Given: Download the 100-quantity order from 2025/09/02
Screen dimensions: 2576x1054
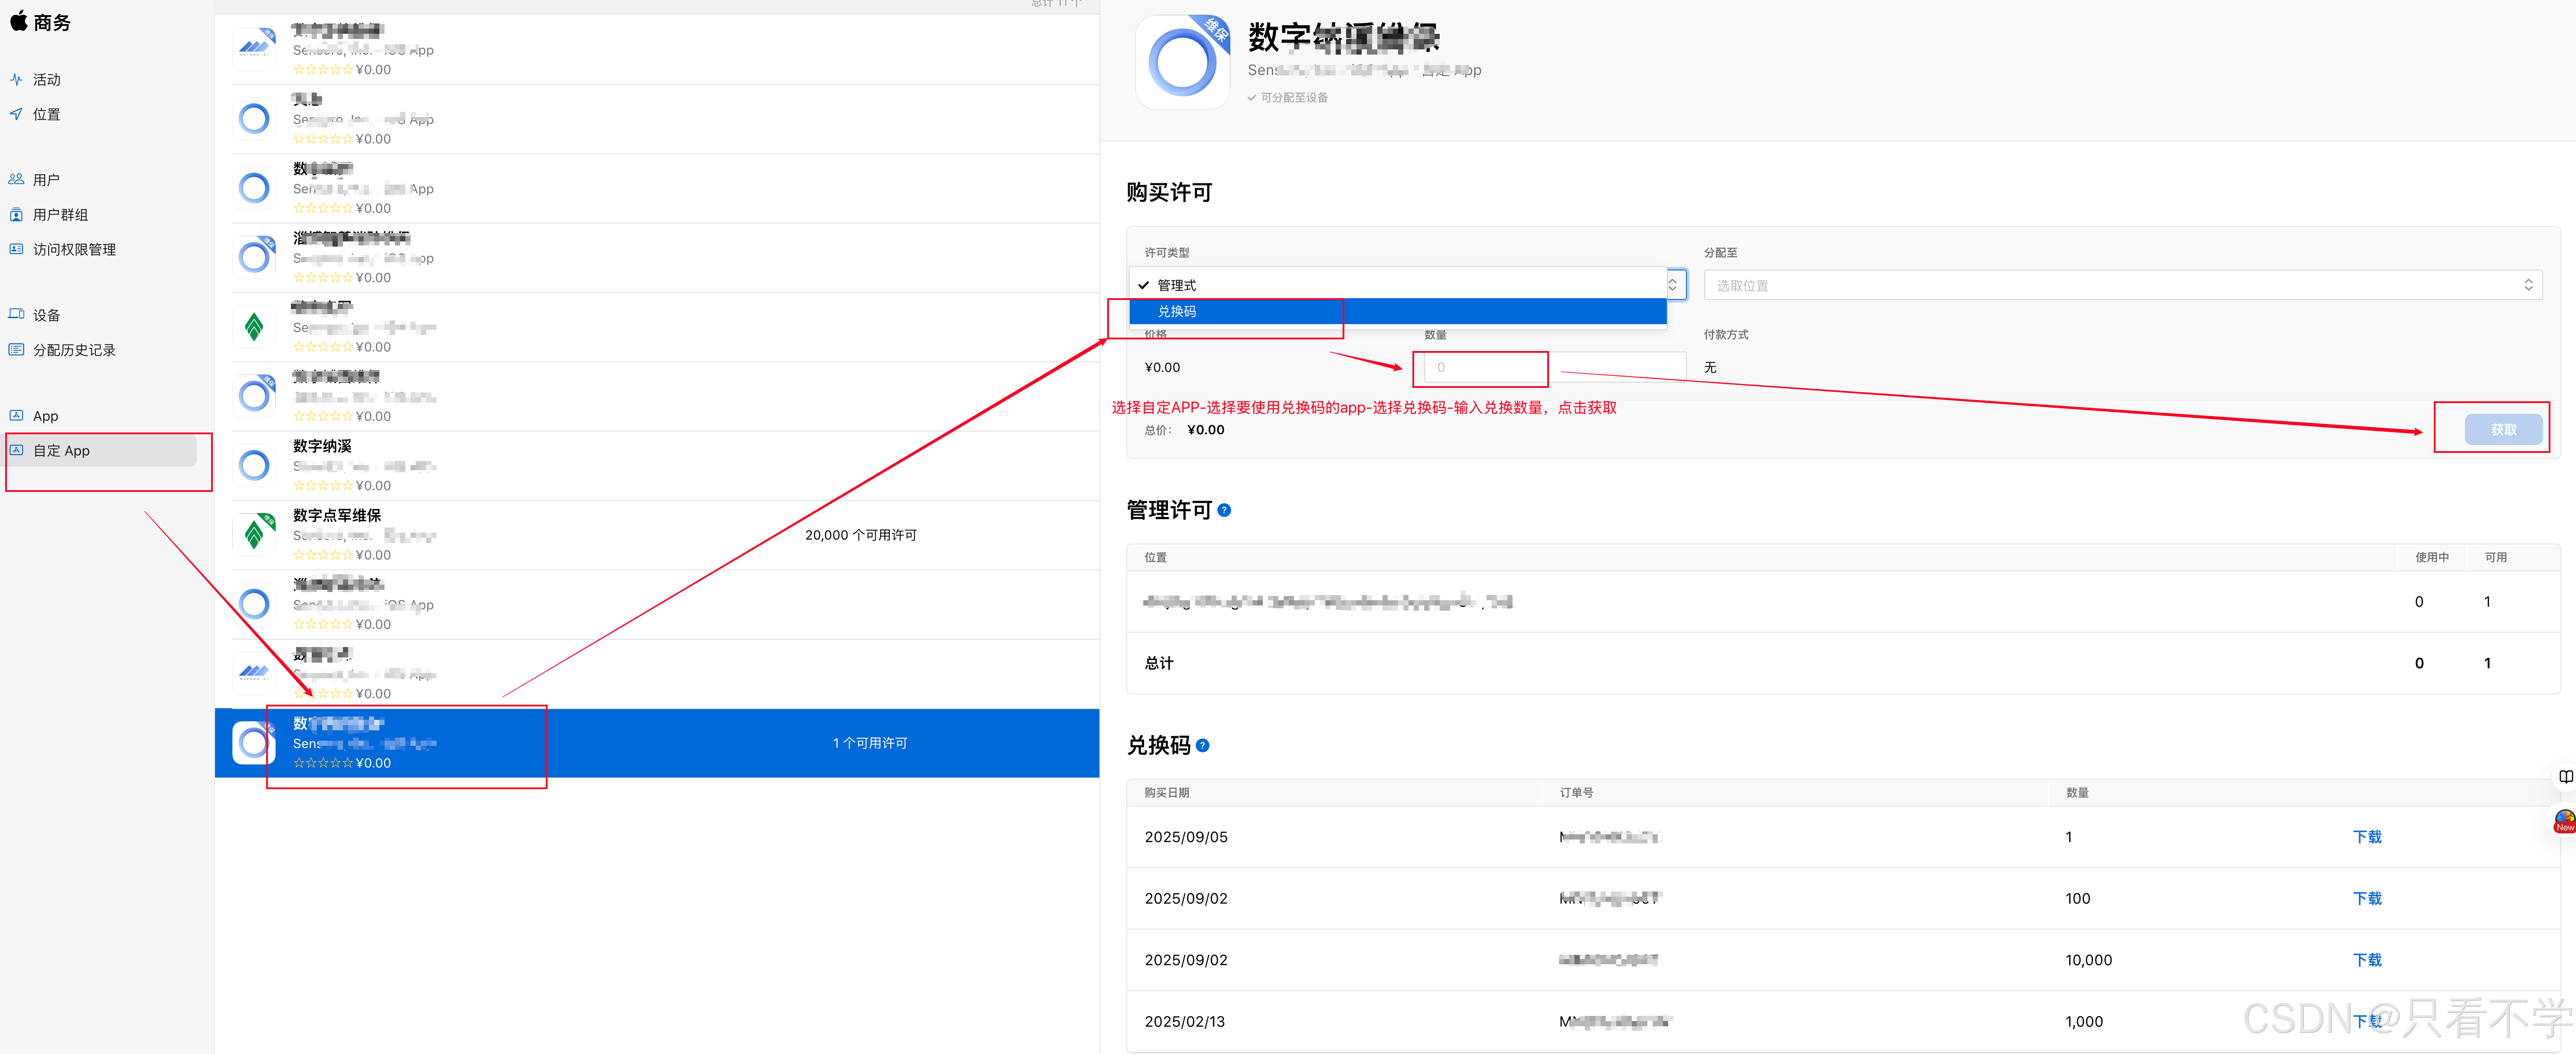Looking at the screenshot, I should (2367, 898).
